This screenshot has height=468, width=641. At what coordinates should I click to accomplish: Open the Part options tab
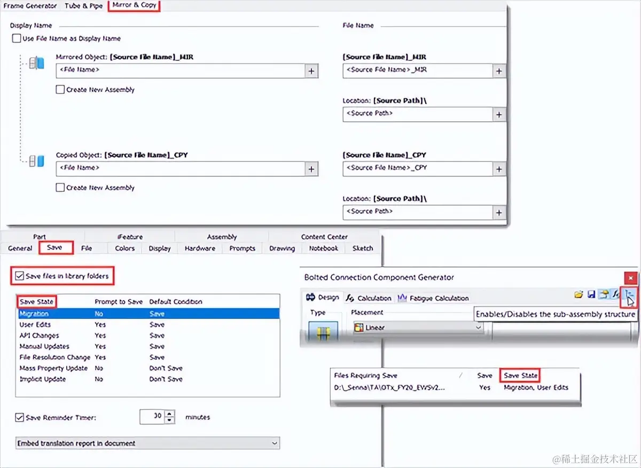[40, 237]
